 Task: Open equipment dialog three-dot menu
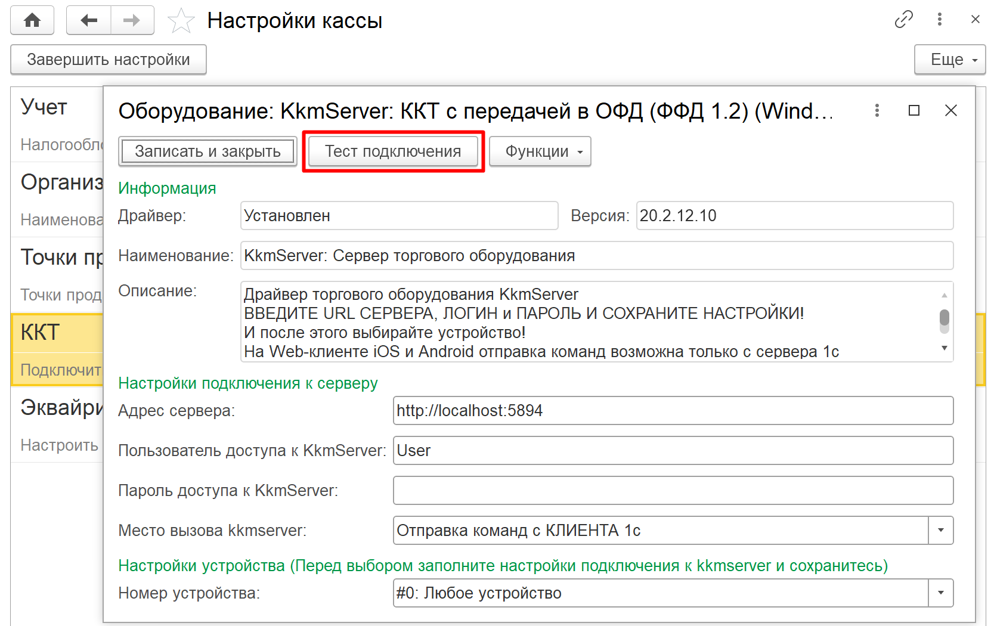point(877,110)
